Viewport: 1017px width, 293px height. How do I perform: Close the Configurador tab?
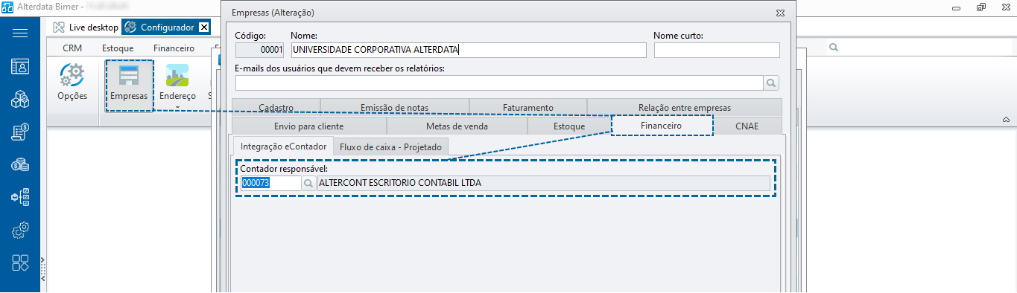(203, 27)
